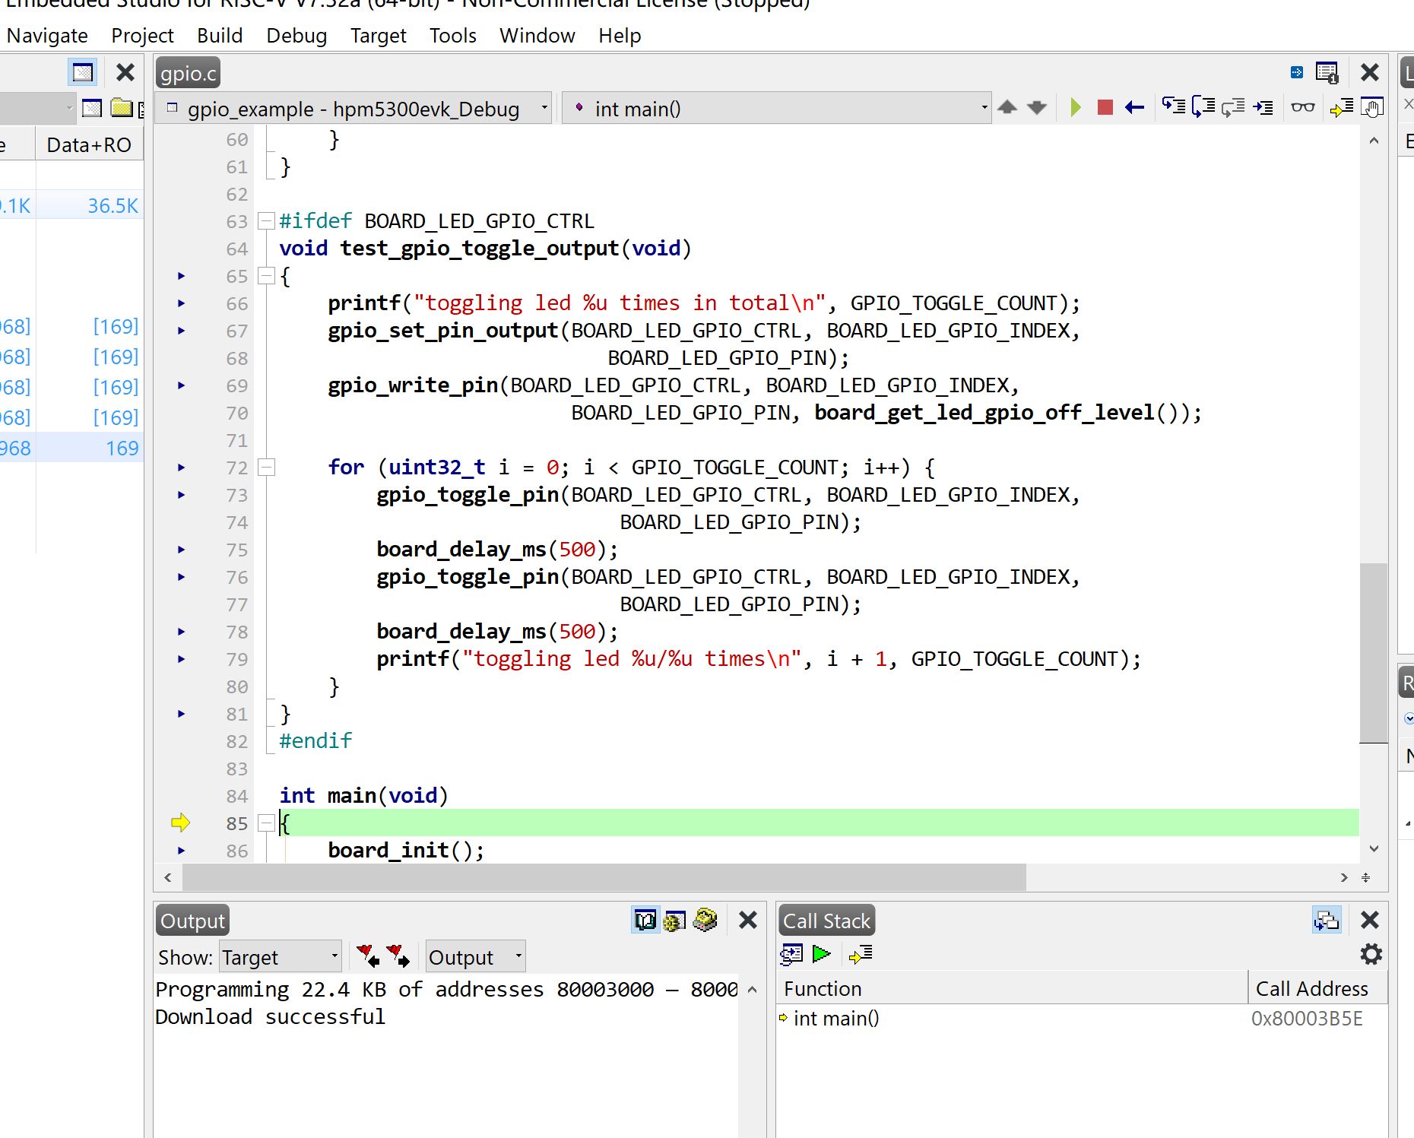This screenshot has height=1138, width=1414.
Task: Go to previous function with grey up arrow
Action: (1007, 107)
